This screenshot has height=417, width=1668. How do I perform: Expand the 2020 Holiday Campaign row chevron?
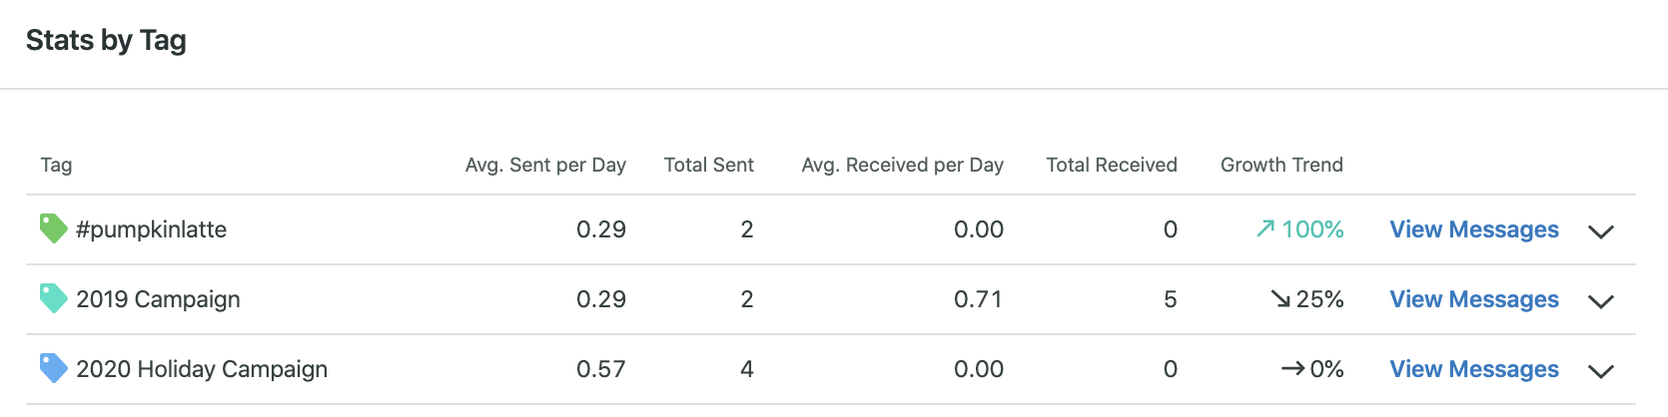pyautogui.click(x=1601, y=371)
